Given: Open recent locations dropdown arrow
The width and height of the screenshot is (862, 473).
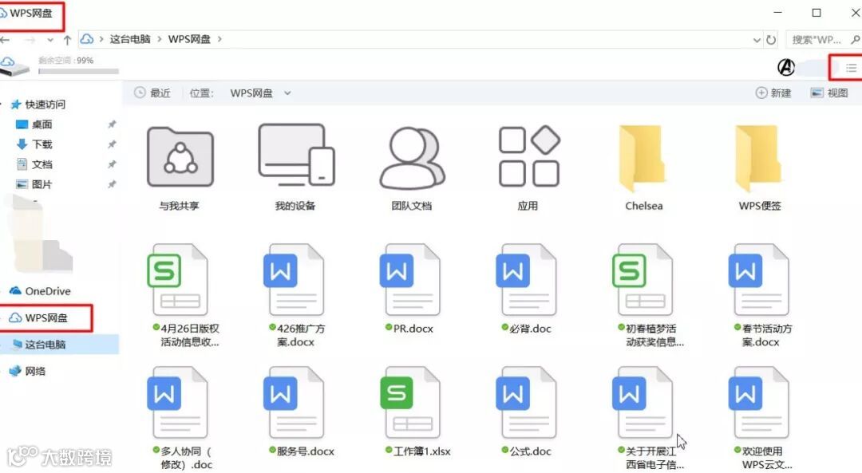Looking at the screenshot, I should click(50, 40).
